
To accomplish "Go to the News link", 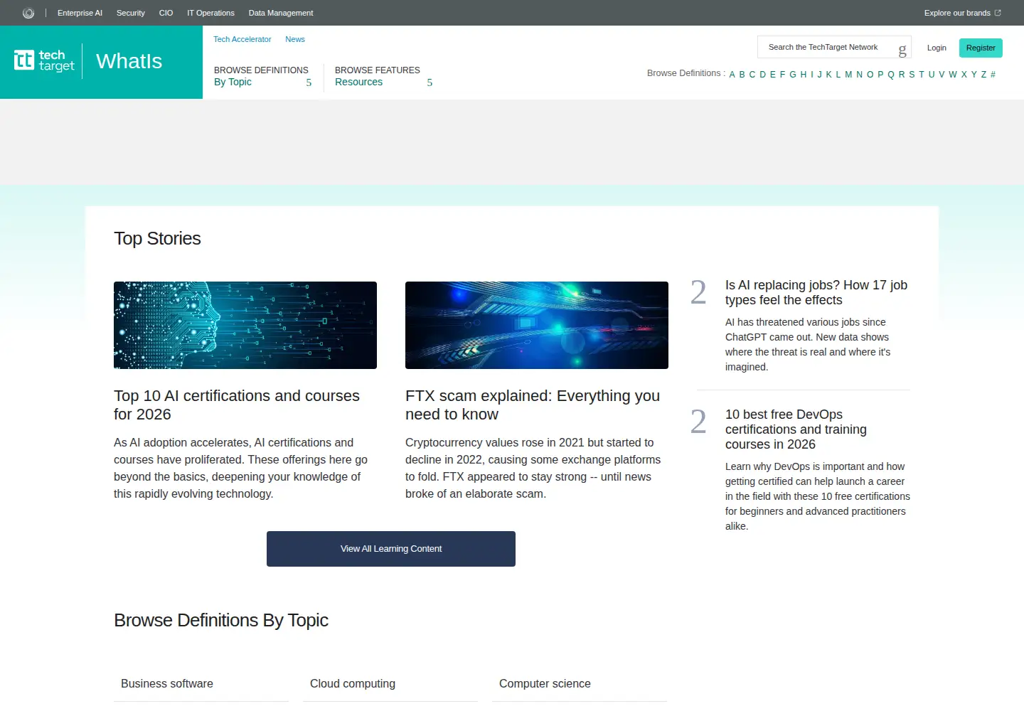I will pos(295,39).
